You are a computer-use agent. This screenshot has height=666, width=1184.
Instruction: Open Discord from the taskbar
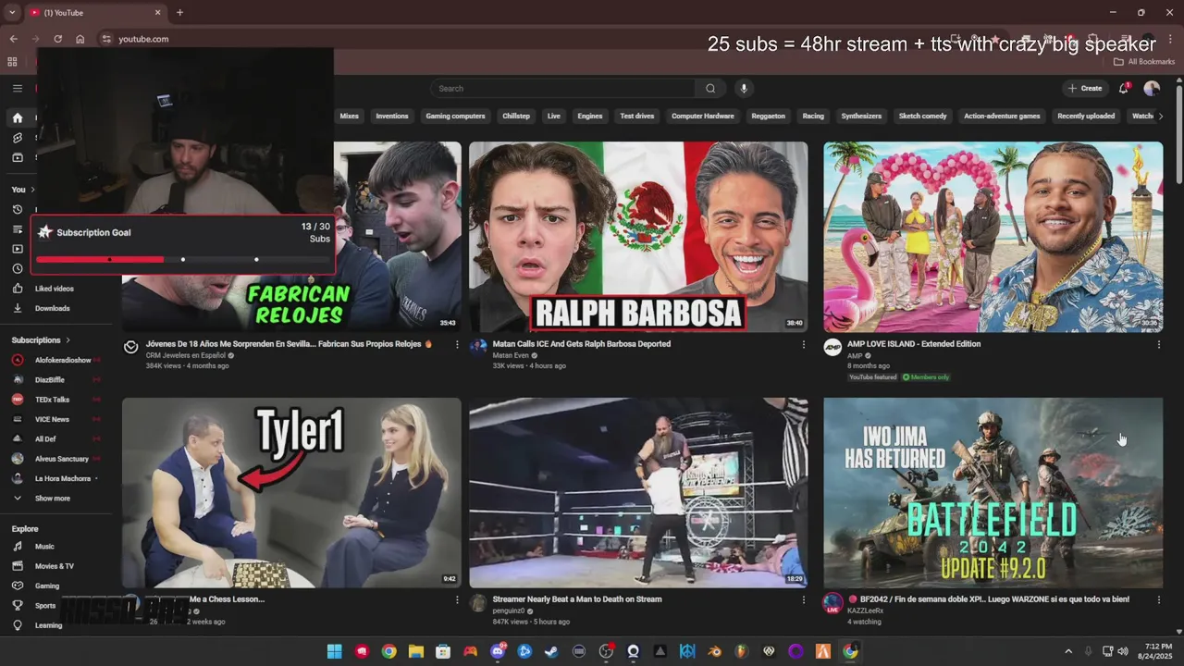pyautogui.click(x=498, y=651)
